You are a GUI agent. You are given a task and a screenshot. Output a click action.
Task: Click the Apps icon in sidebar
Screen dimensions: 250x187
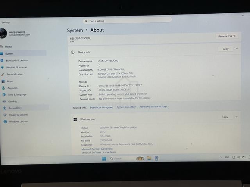pos(3,81)
